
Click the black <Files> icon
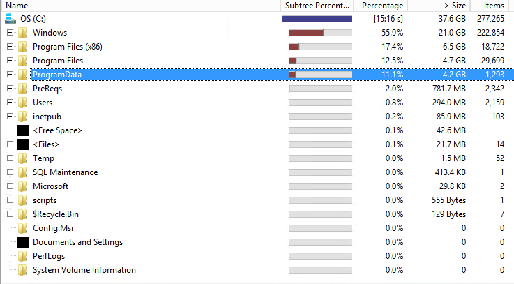[x=23, y=144]
